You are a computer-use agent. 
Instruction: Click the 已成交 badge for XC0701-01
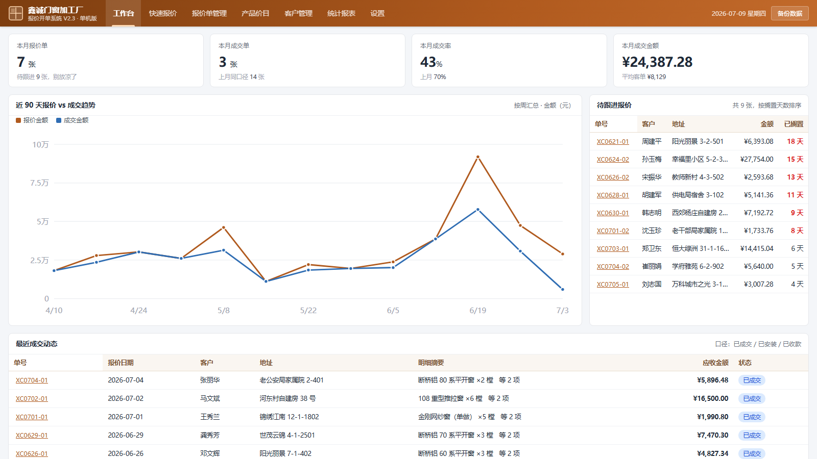(x=752, y=417)
